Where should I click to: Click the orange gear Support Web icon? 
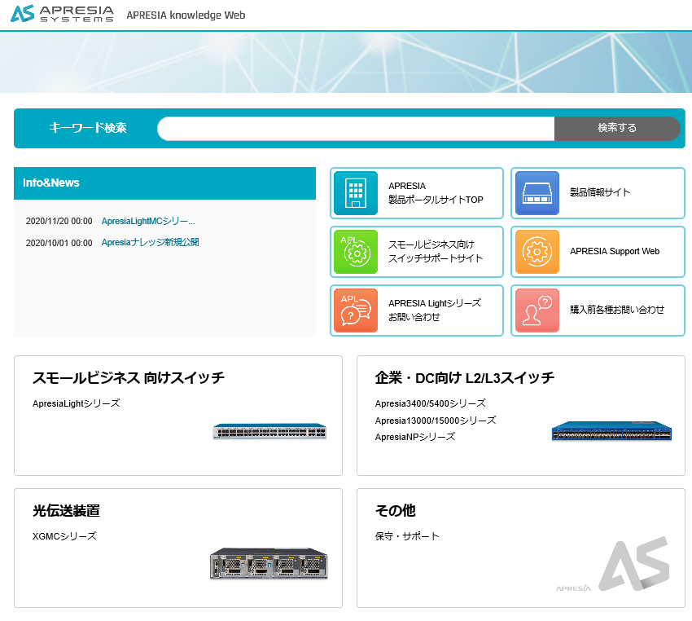[x=537, y=252]
